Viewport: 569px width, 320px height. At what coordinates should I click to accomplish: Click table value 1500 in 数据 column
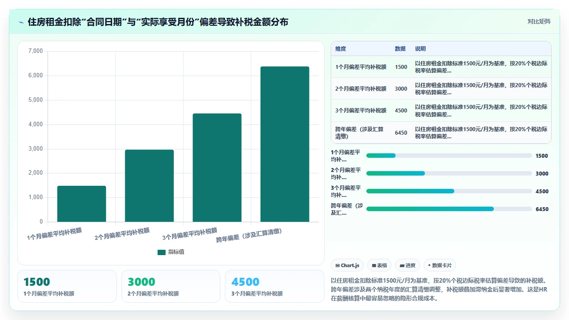pyautogui.click(x=401, y=67)
